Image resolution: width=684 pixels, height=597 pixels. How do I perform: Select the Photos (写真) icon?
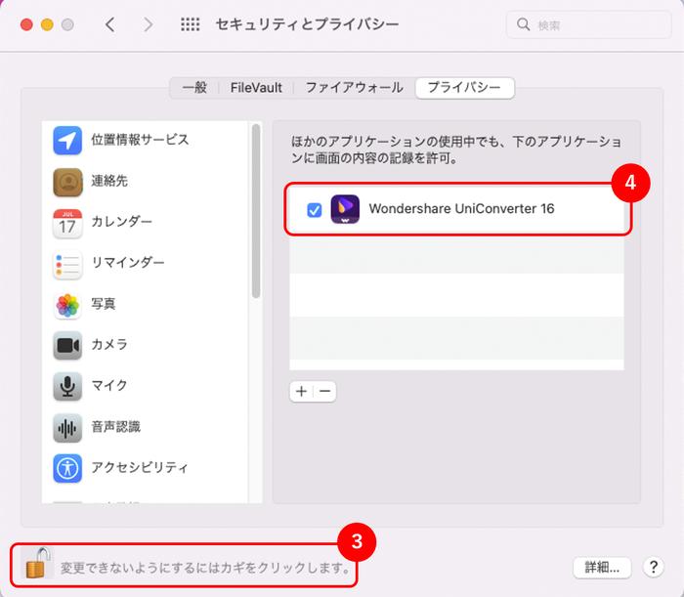pos(67,305)
